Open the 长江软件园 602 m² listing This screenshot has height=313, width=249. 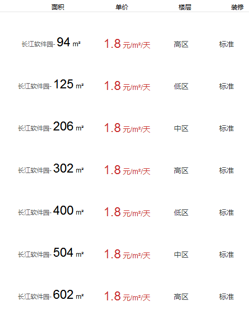[51, 295]
